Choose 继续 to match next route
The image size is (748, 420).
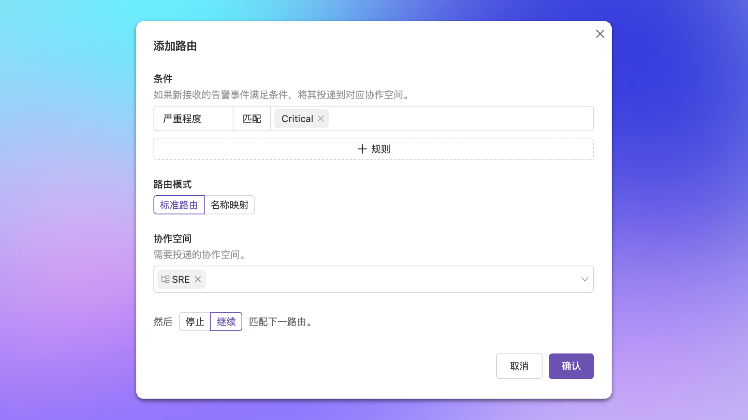coord(226,322)
